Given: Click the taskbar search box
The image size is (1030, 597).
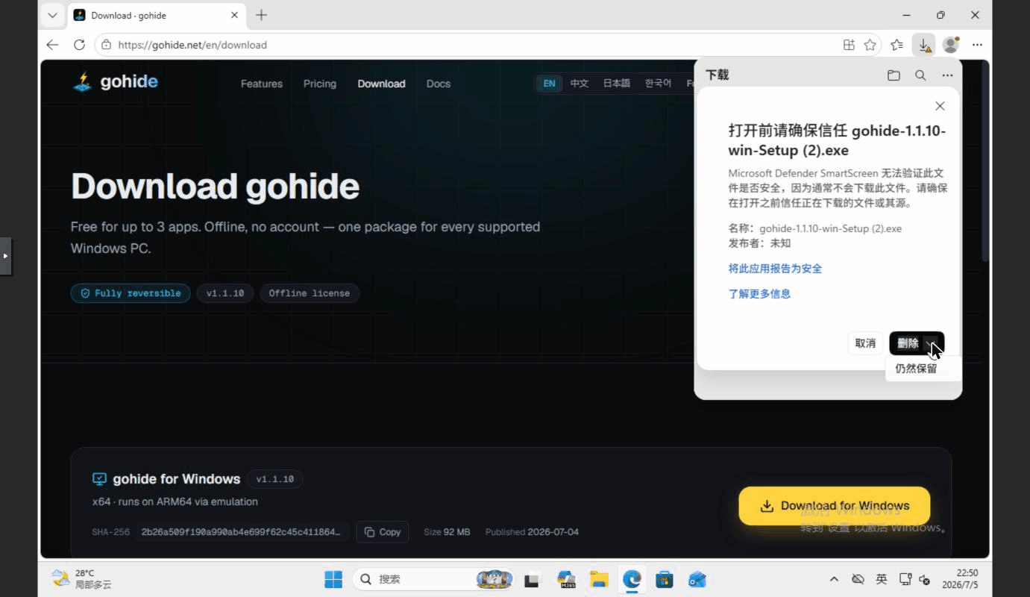Looking at the screenshot, I should pyautogui.click(x=434, y=579).
